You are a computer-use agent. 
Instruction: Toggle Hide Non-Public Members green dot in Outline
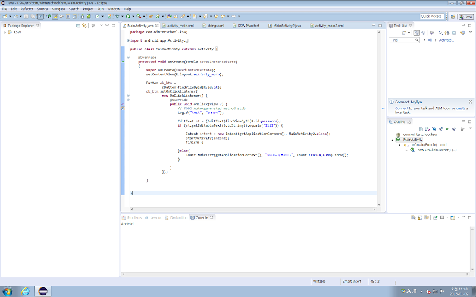tap(447, 129)
